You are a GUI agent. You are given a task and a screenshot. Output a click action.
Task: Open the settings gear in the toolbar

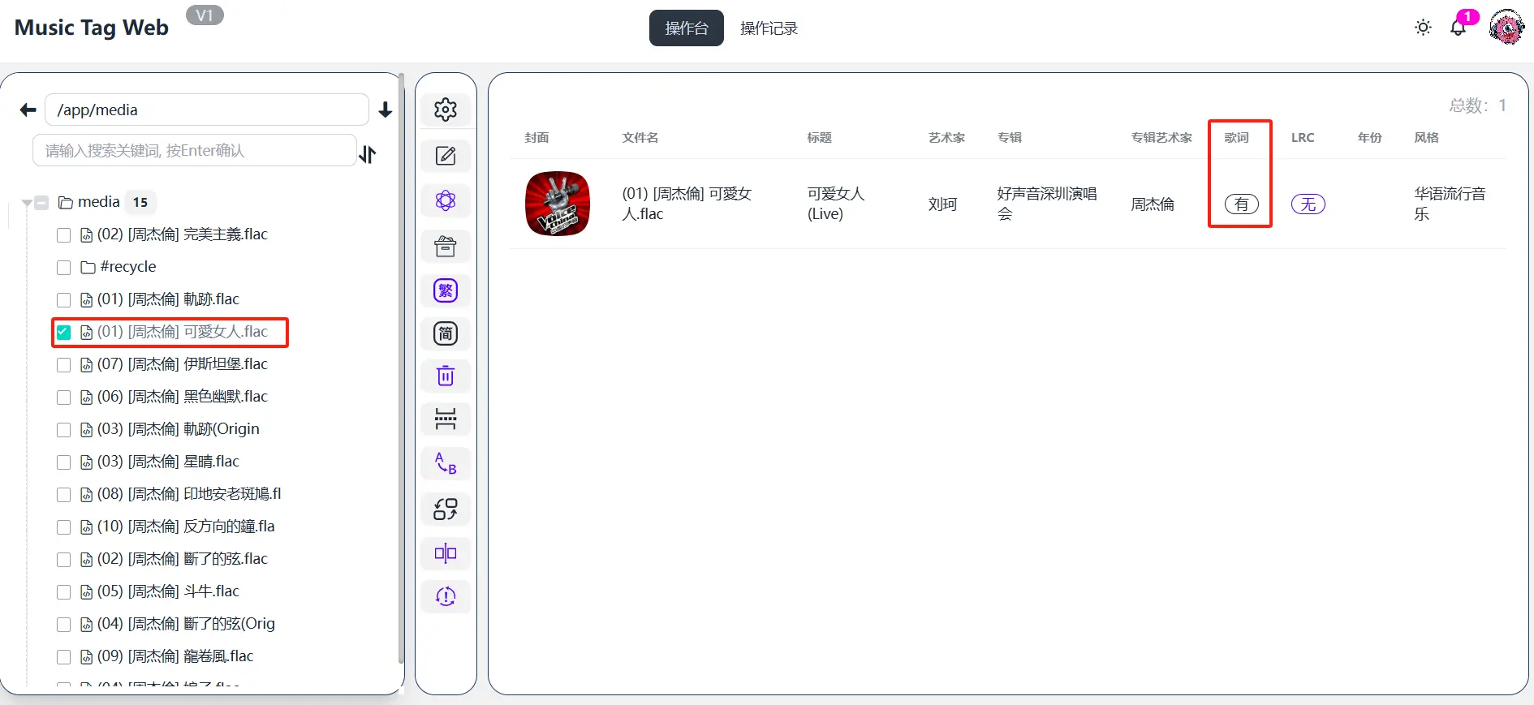[x=446, y=110]
